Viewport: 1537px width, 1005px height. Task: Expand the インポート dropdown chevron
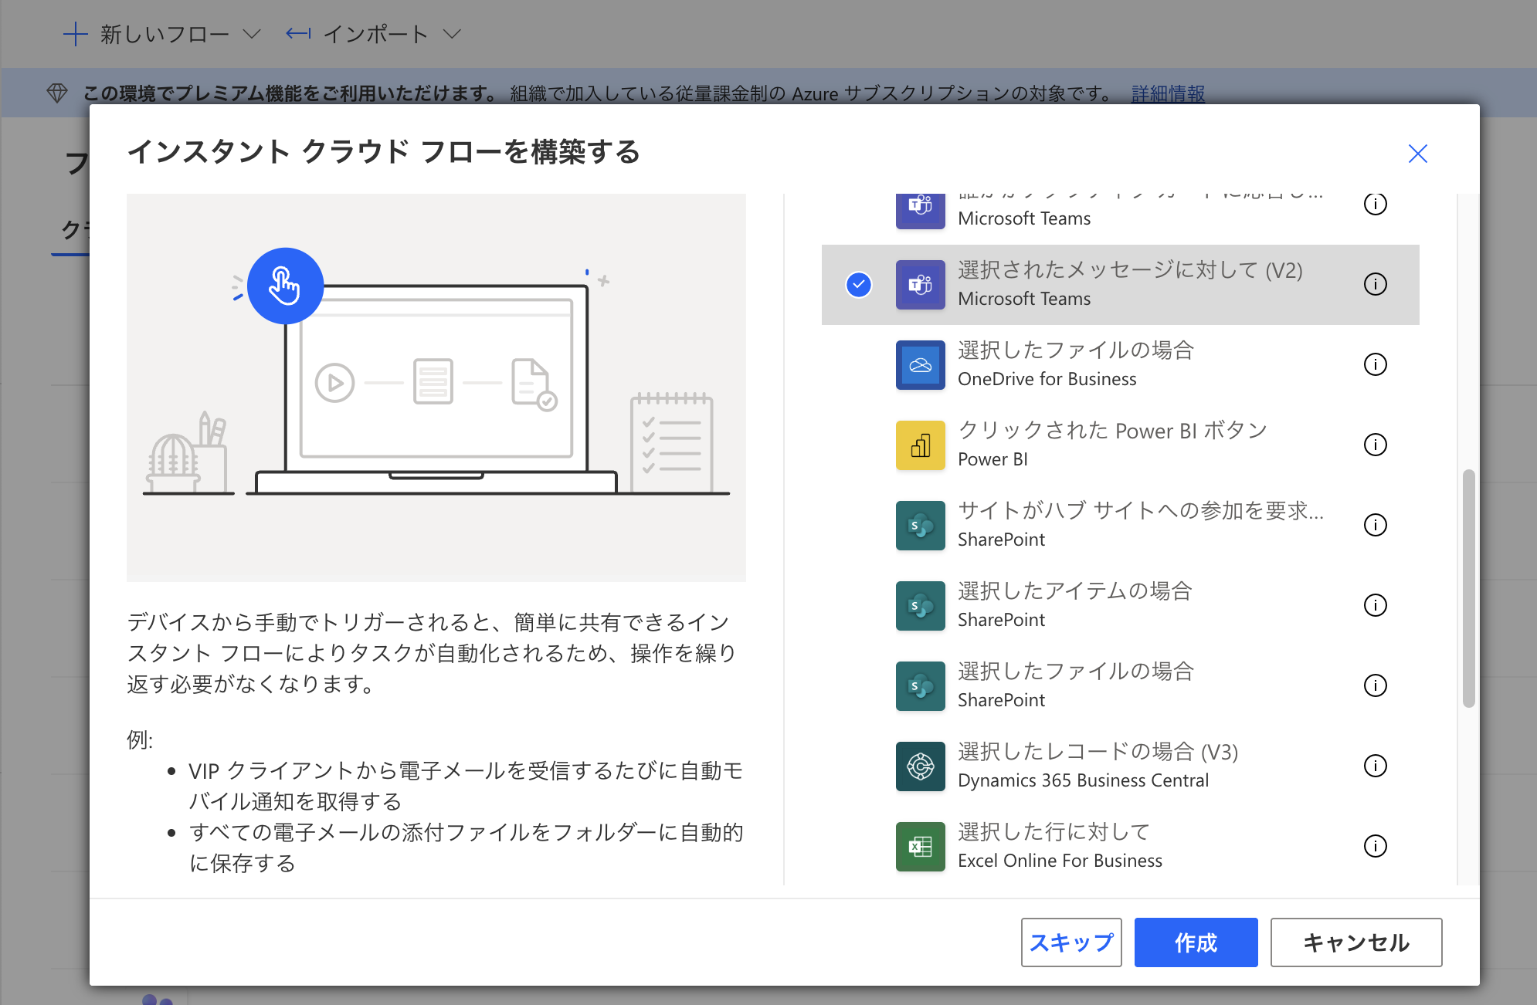point(452,34)
